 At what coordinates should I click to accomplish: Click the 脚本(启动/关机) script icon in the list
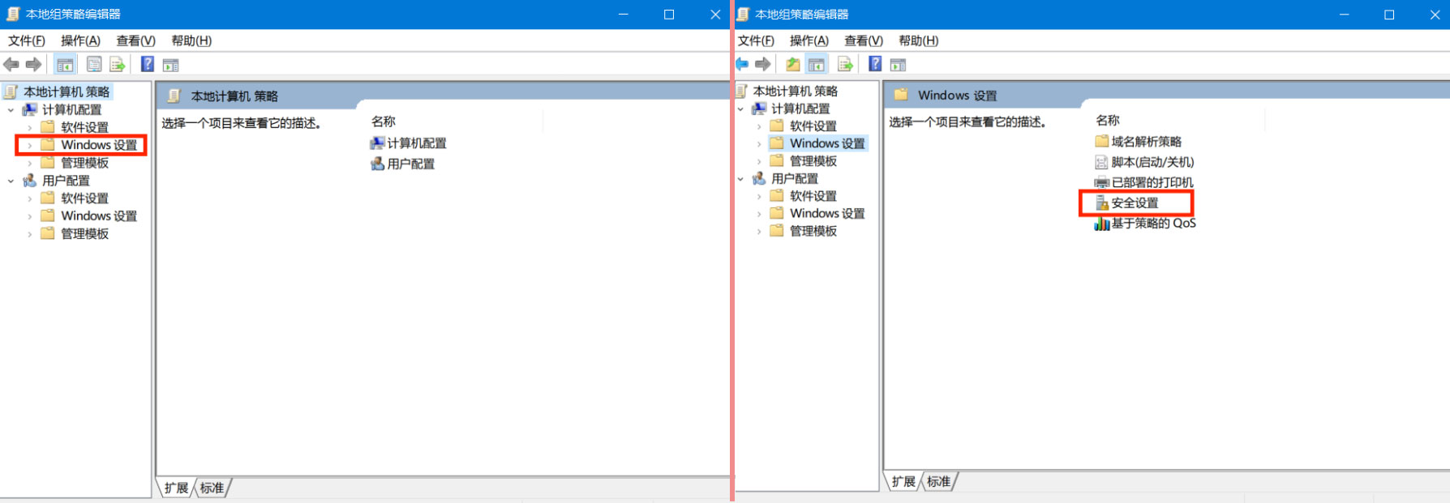[1102, 162]
